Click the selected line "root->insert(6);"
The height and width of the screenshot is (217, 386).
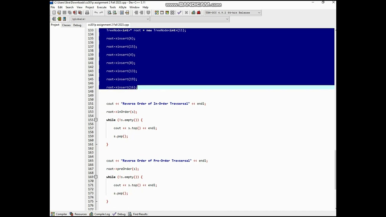(121, 39)
